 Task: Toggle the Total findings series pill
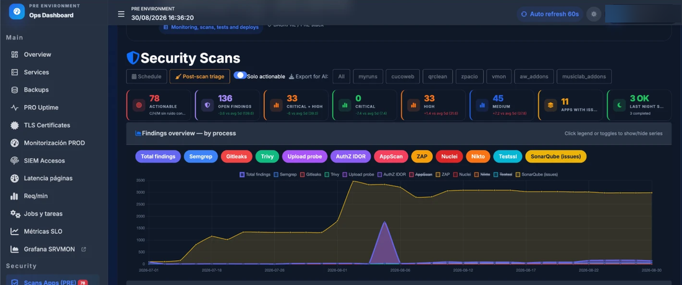click(x=158, y=156)
